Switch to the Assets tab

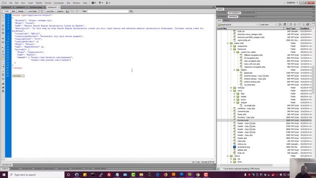[x=226, y=20]
